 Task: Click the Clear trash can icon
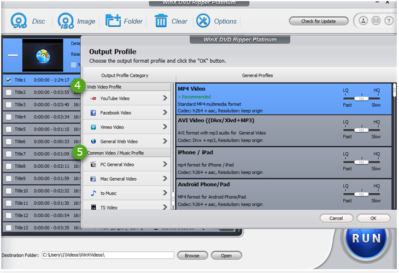tap(161, 21)
